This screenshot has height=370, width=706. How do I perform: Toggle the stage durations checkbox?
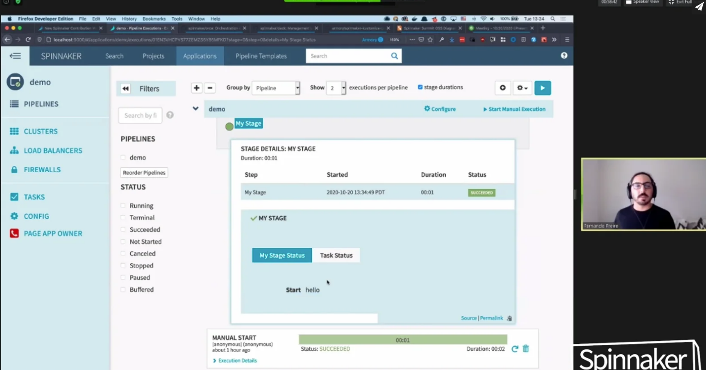(420, 87)
